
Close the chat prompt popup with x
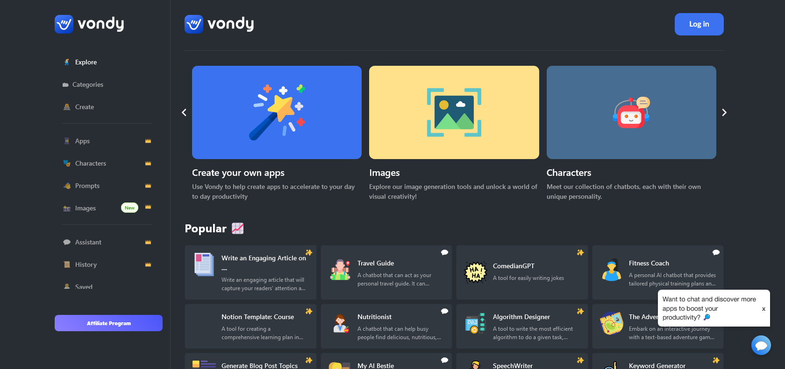764,309
